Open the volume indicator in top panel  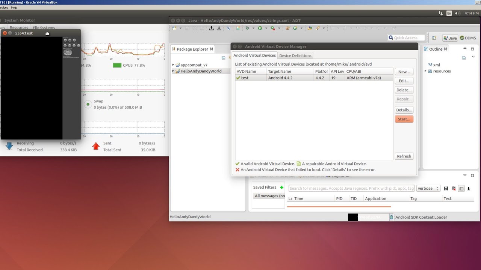click(457, 13)
